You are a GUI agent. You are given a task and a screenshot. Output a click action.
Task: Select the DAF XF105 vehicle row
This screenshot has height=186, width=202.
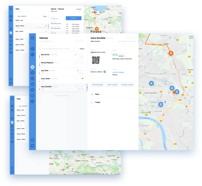pos(62,56)
